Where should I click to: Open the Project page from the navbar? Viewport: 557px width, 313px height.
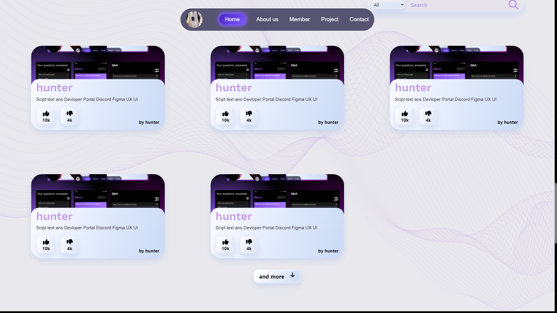(x=330, y=19)
